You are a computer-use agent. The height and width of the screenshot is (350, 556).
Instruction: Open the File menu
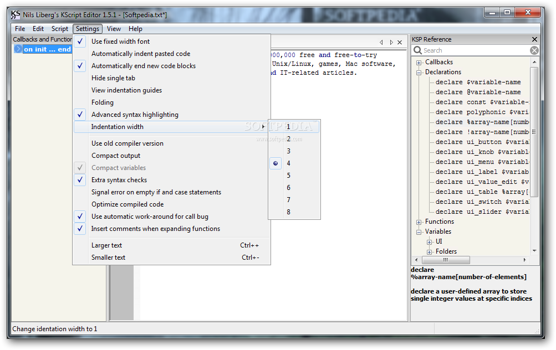tap(20, 29)
